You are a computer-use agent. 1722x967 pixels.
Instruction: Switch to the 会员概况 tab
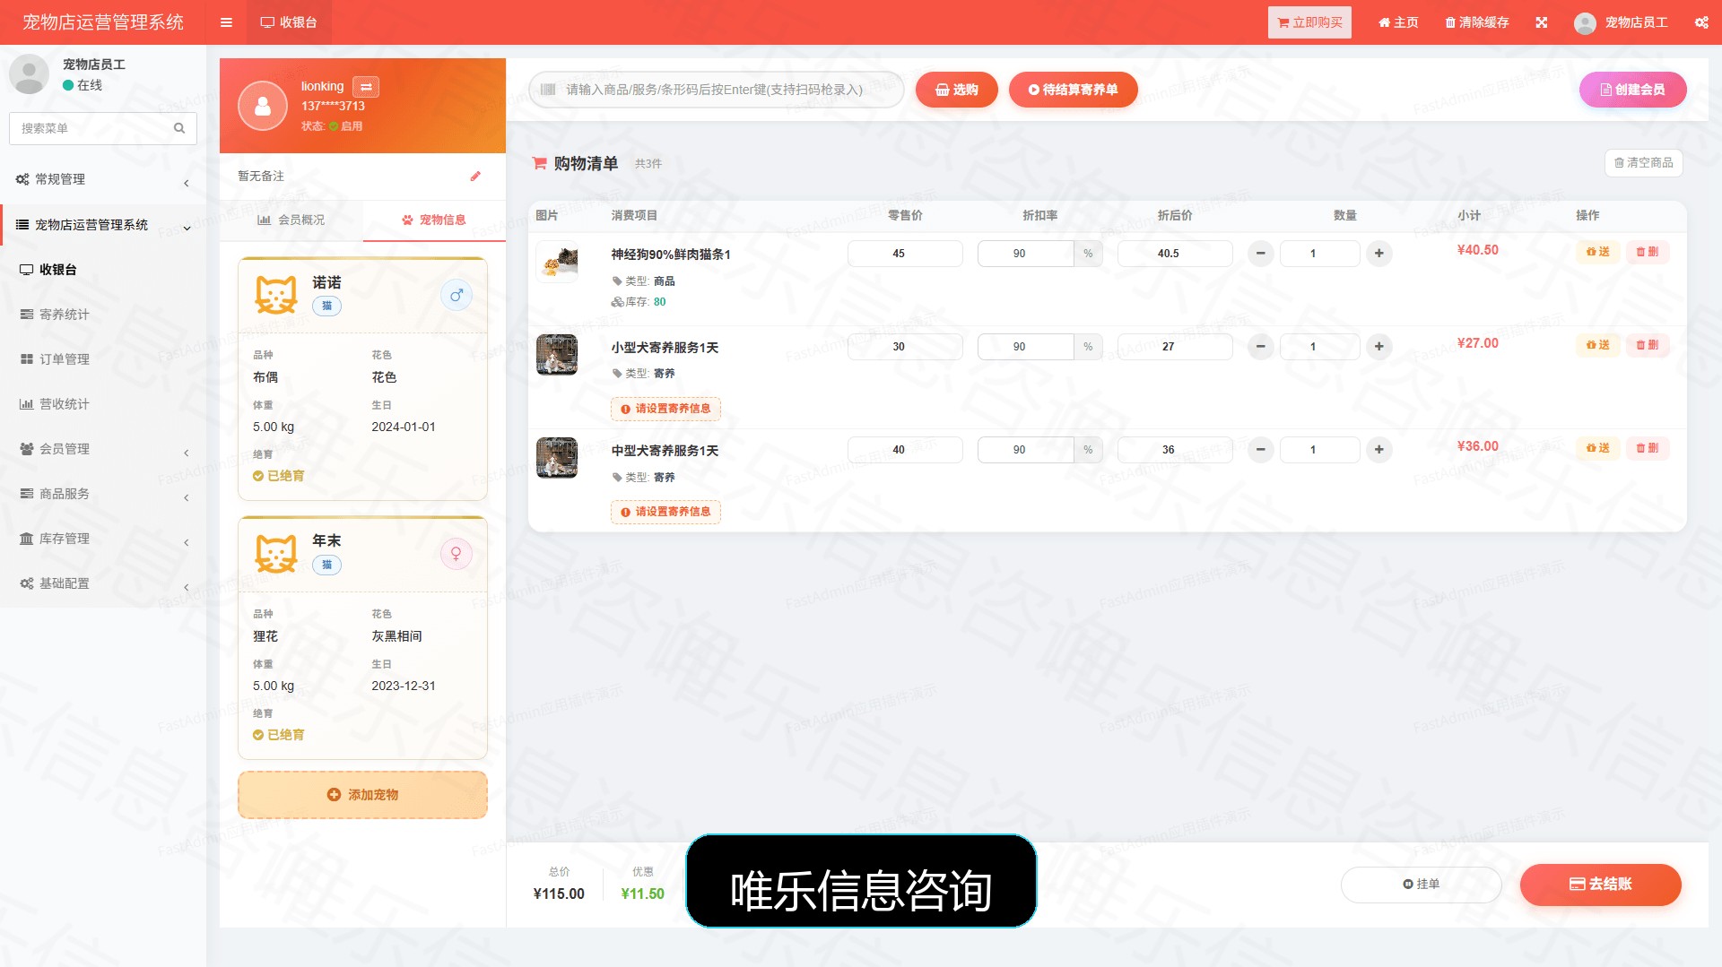coord(291,220)
